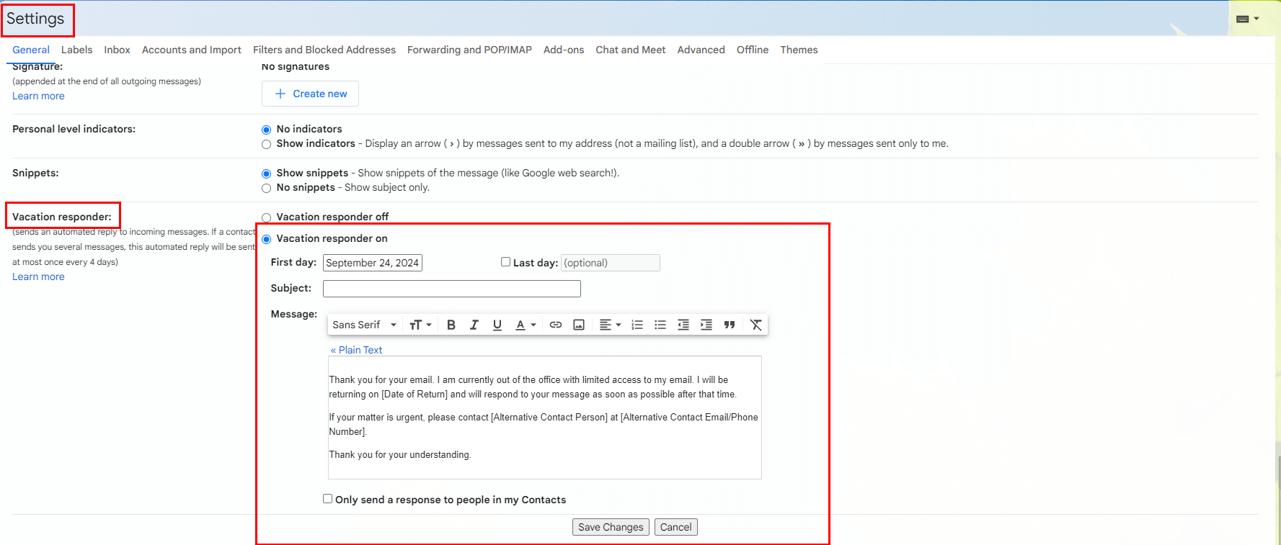Open the Inbox settings tab
Screen dimensions: 1281x545
coord(117,50)
